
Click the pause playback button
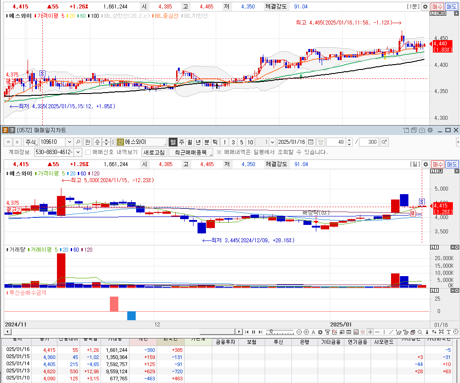point(254,332)
